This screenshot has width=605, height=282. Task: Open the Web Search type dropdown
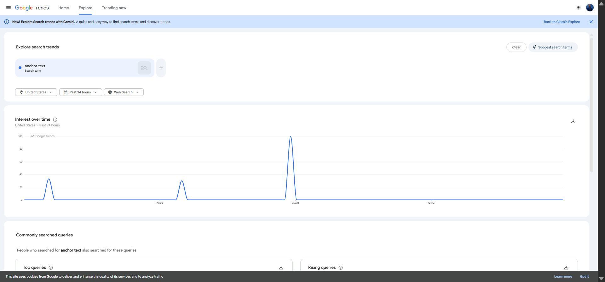click(124, 92)
